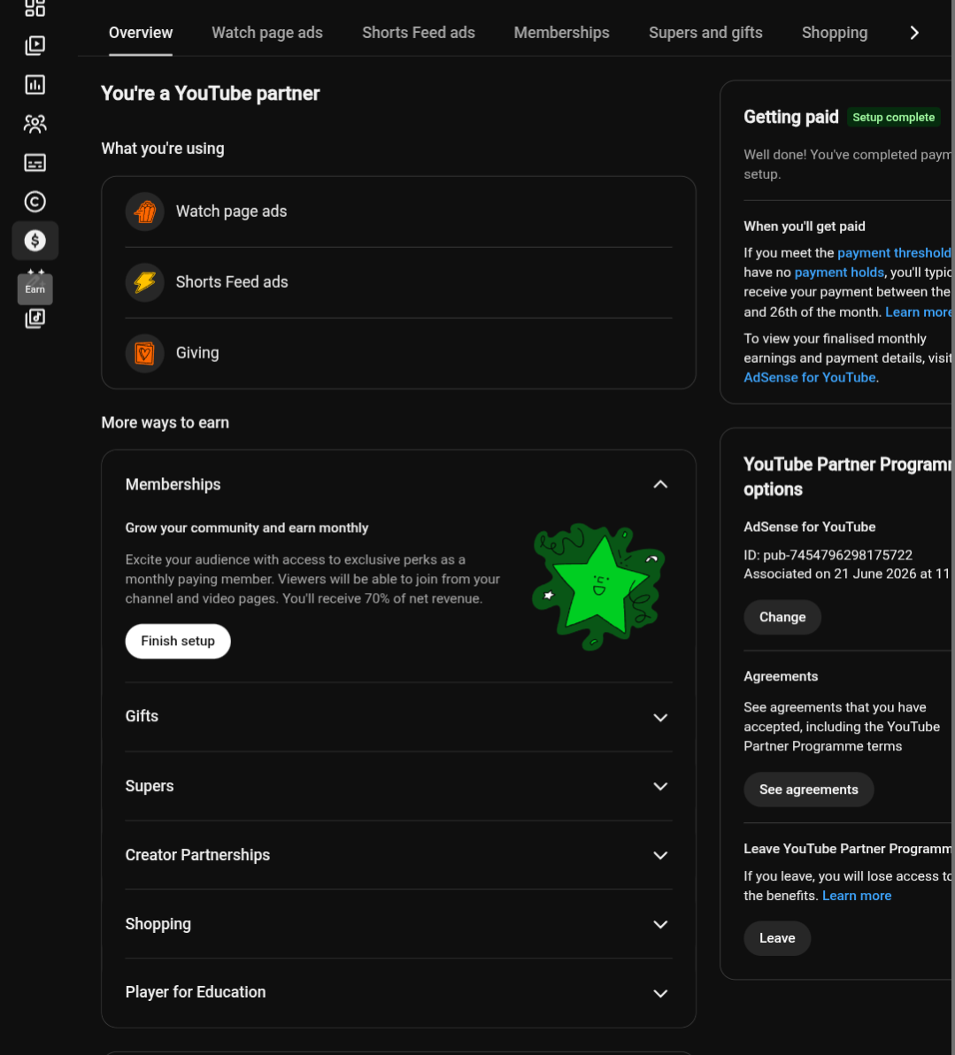Open the AdSense for YouTube link

(x=810, y=377)
